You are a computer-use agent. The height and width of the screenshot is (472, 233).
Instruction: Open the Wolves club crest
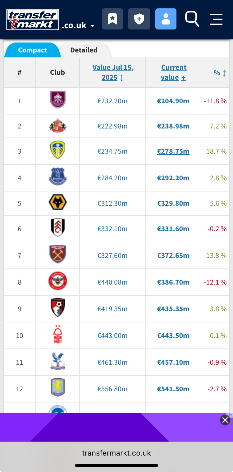coord(57,202)
